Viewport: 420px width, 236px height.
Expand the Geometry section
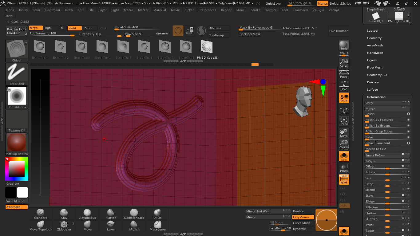[374, 38]
